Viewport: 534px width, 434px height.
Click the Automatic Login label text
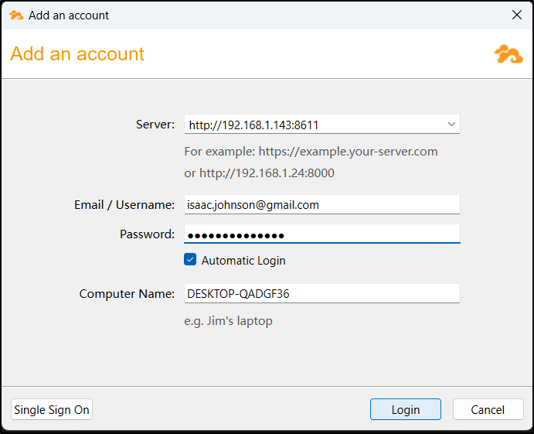(243, 261)
